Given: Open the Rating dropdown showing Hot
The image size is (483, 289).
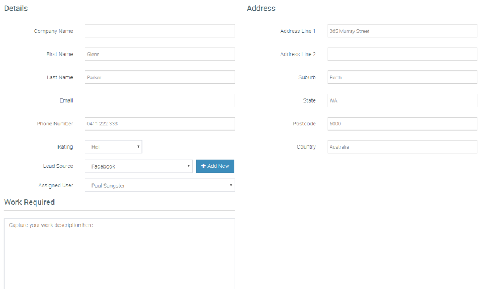Looking at the screenshot, I should click(x=113, y=147).
